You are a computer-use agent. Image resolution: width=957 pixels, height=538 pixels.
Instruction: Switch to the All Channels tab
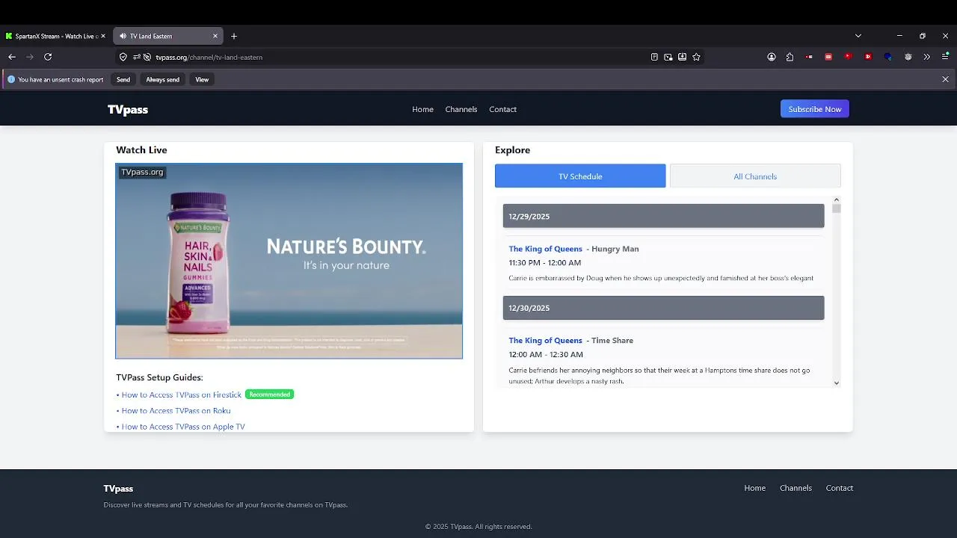(755, 176)
